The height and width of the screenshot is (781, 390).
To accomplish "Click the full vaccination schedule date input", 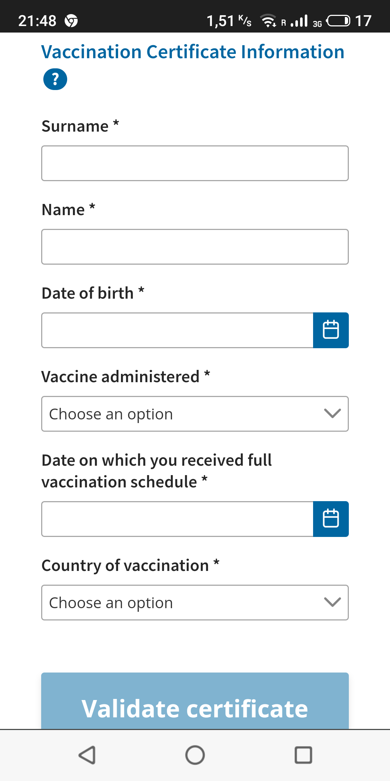I will point(177,519).
